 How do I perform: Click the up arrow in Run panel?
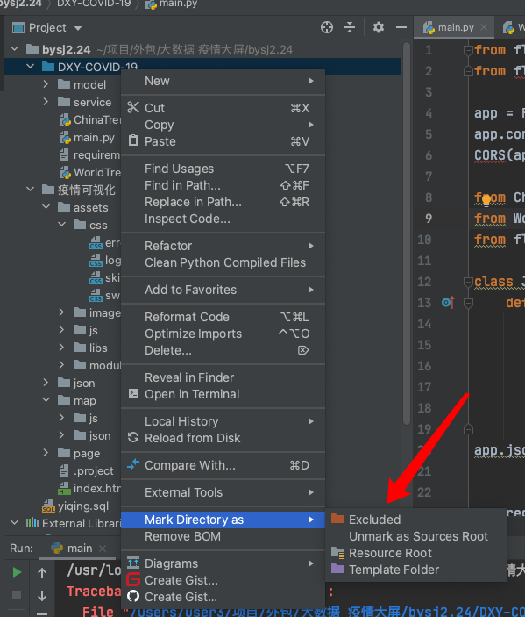42,573
